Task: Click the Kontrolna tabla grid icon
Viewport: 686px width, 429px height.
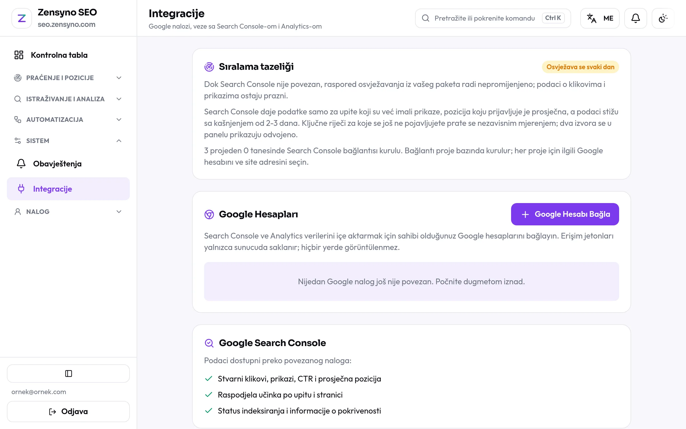Action: coord(19,55)
